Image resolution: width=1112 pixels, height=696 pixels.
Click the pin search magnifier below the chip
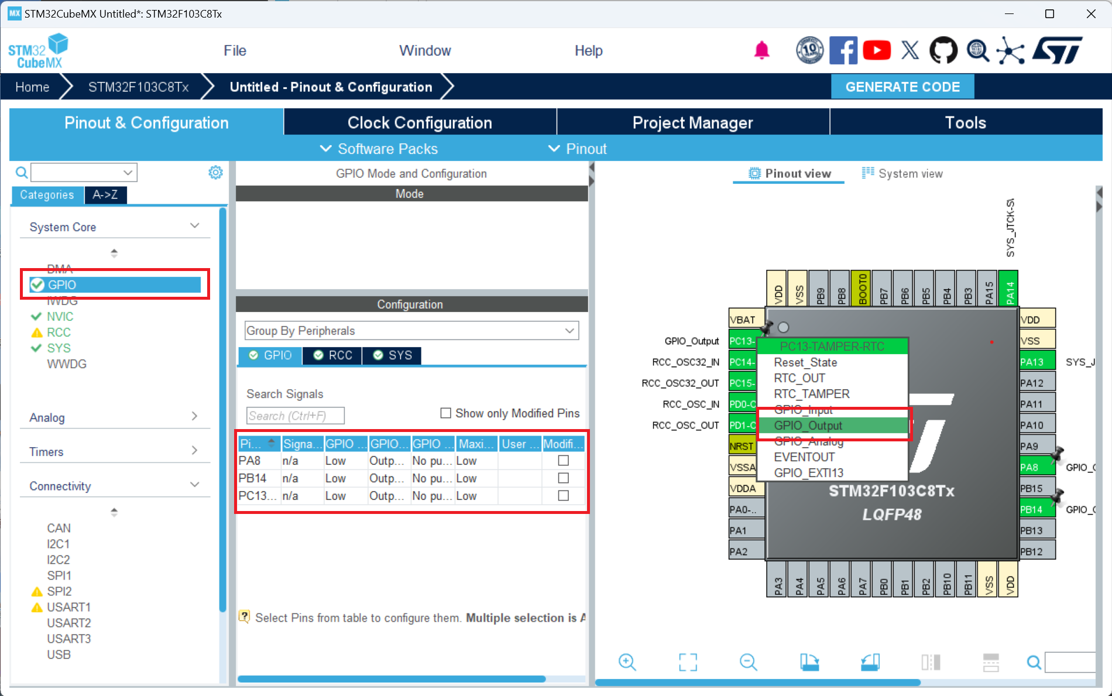click(1034, 662)
